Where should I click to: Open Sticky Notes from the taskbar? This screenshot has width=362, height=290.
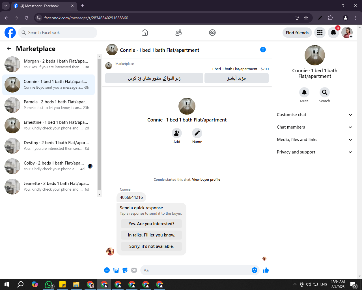[63, 284]
